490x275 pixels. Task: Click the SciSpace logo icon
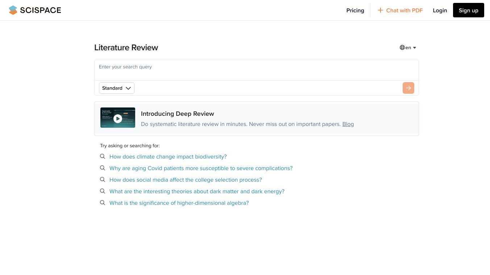coord(13,10)
